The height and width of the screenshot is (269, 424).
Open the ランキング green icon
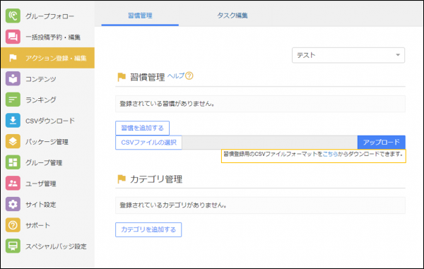(x=13, y=100)
